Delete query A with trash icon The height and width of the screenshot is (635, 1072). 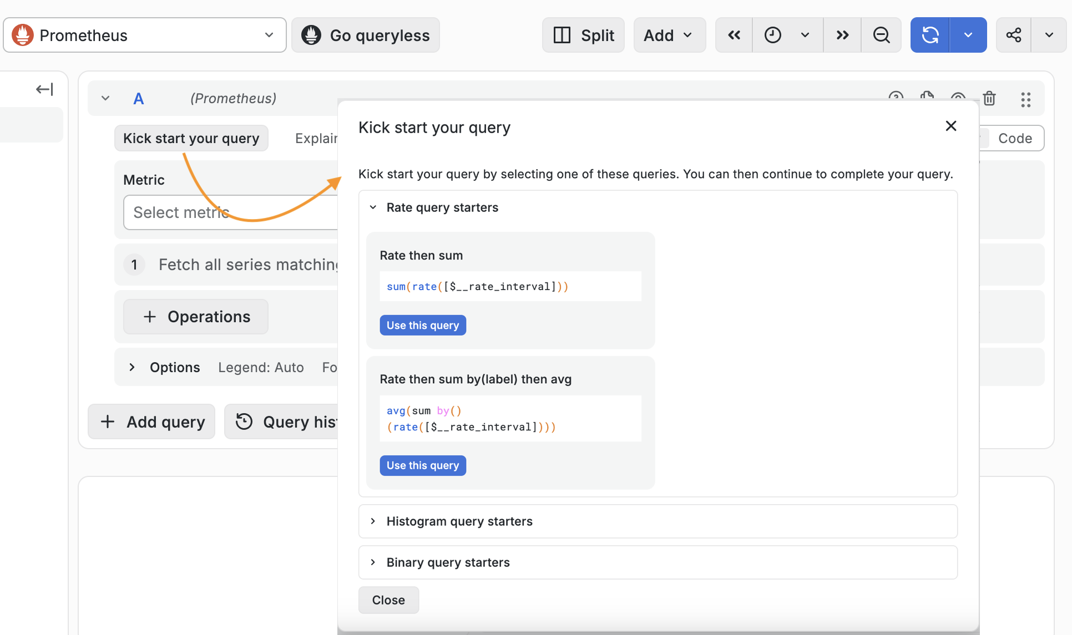click(989, 99)
